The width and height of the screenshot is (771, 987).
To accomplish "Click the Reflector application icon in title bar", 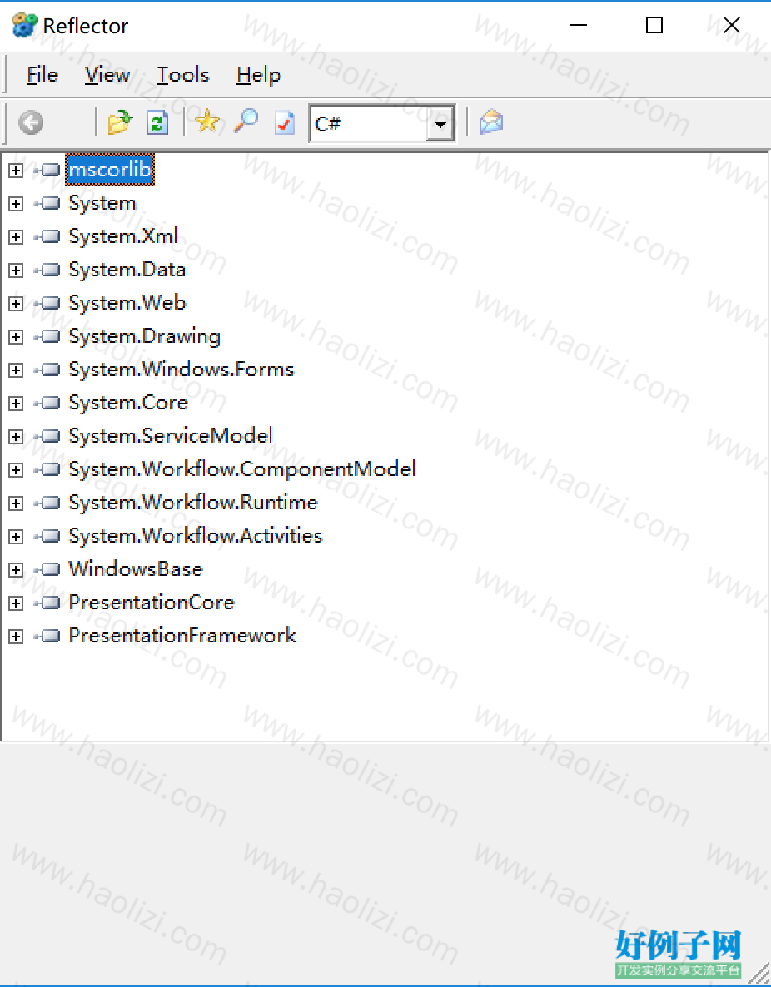I will pyautogui.click(x=25, y=26).
